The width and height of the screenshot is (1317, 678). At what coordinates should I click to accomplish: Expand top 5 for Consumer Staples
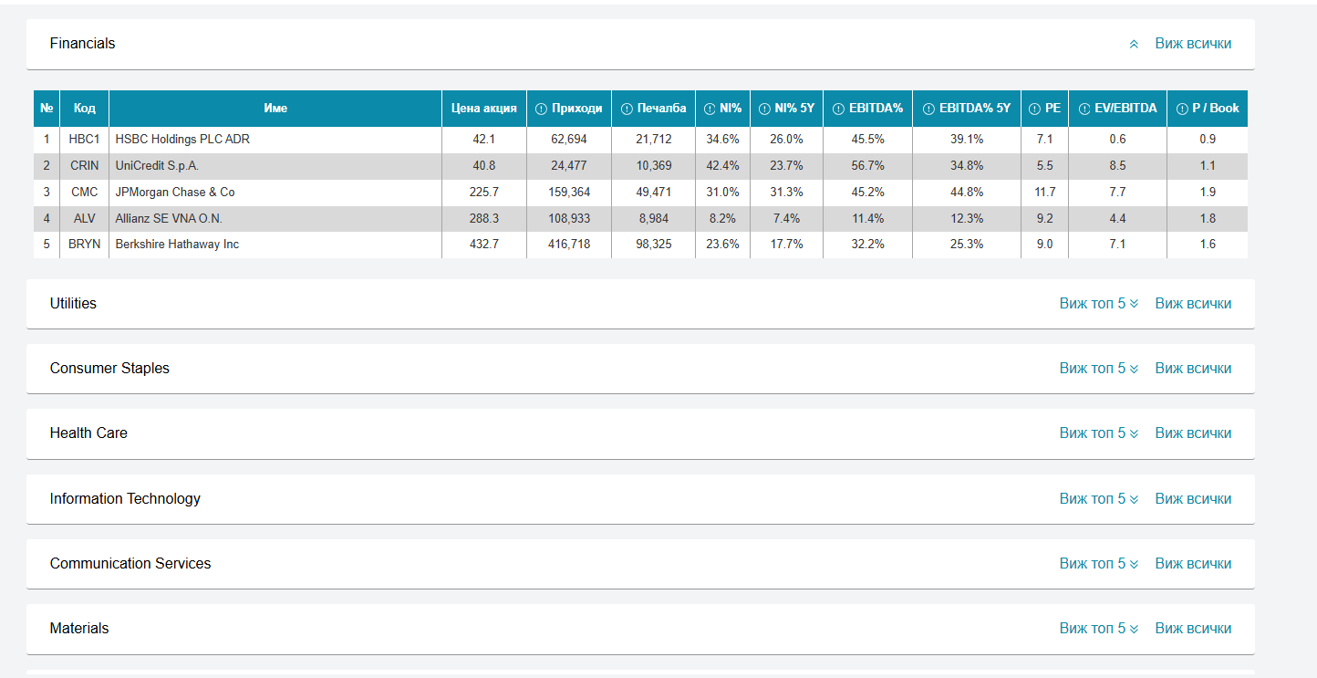click(1099, 369)
